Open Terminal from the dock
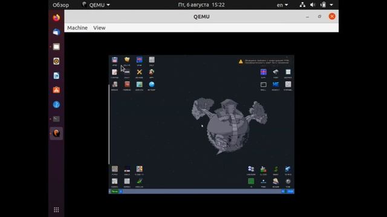 tap(56, 119)
